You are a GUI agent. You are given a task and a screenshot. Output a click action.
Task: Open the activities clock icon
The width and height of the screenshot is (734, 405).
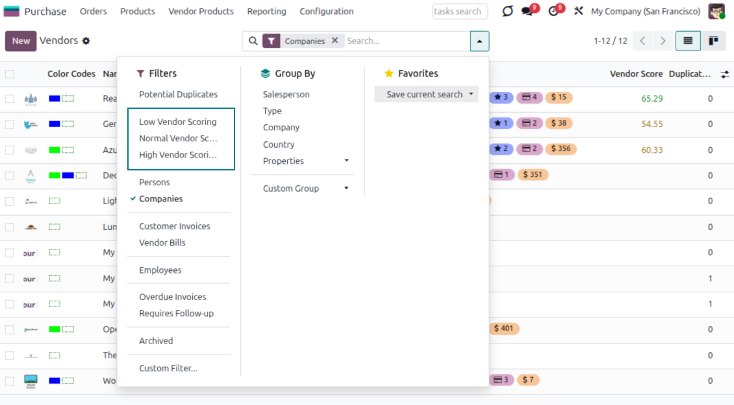(553, 12)
